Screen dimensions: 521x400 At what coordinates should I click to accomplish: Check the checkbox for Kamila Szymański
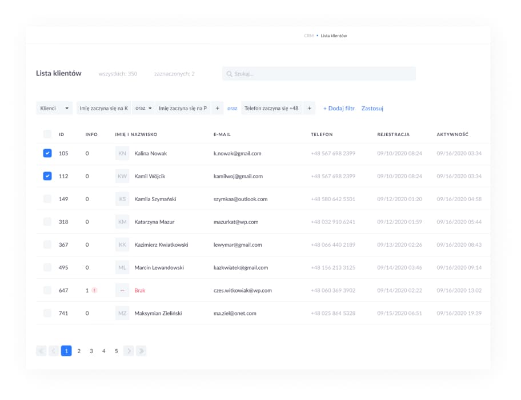click(47, 199)
